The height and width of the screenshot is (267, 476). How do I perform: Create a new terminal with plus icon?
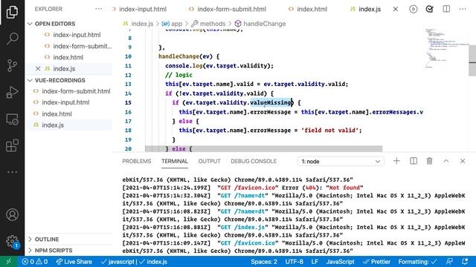[396, 161]
